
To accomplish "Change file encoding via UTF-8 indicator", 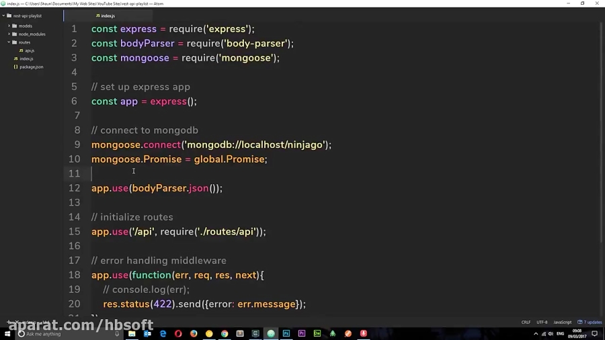I will click(542, 323).
